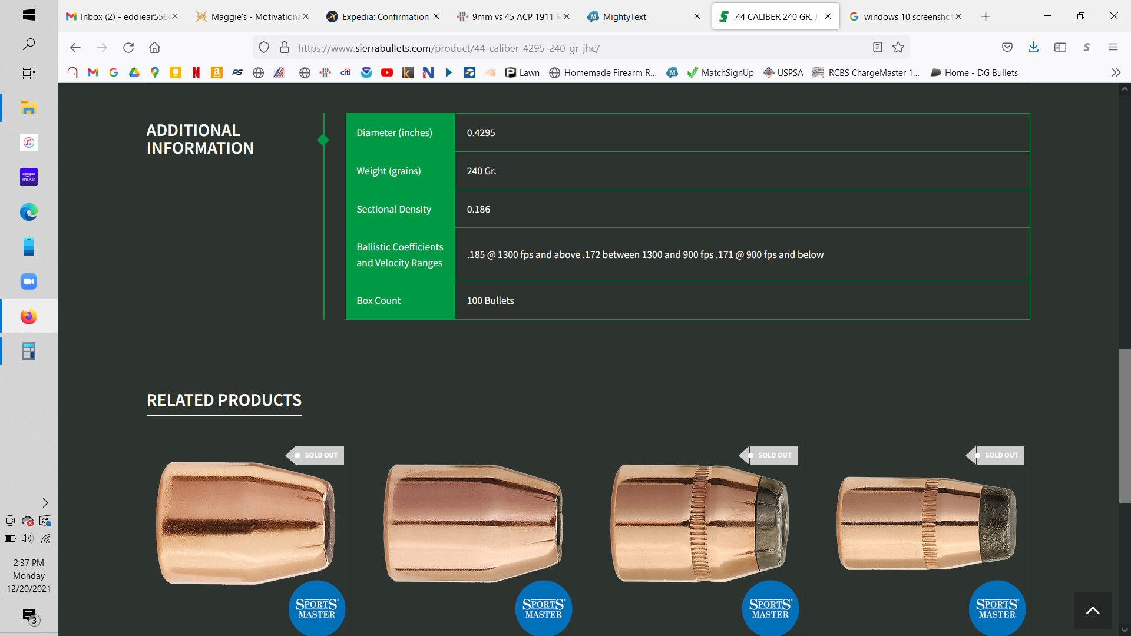Open the Google Drive bookmark
Viewport: 1131px width, 636px height.
[134, 72]
